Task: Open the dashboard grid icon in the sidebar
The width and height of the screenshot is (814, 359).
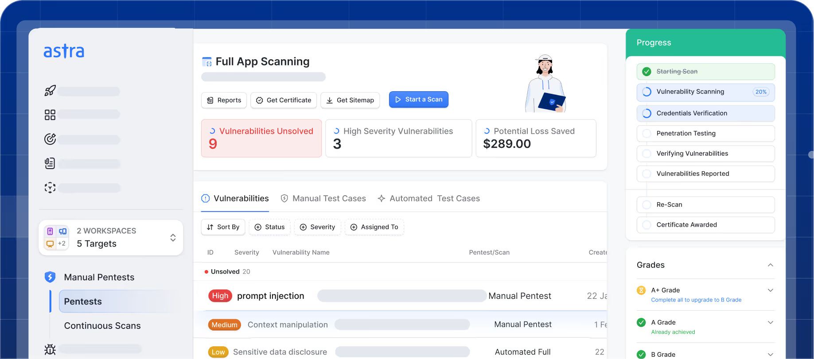Action: [x=50, y=115]
